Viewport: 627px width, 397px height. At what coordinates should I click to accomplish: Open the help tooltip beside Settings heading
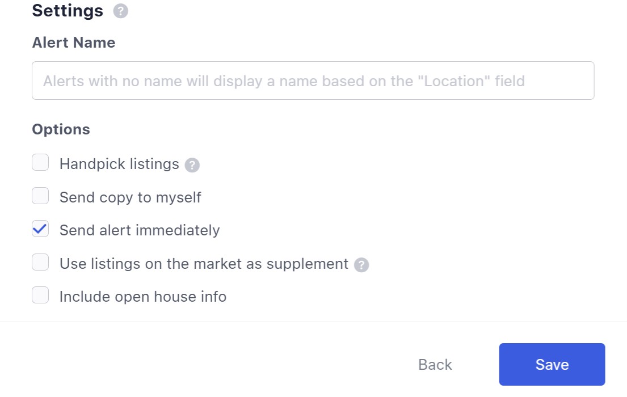tap(121, 11)
